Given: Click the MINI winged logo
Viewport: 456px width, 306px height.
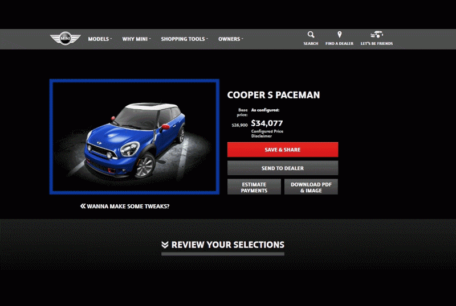Looking at the screenshot, I should (65, 38).
